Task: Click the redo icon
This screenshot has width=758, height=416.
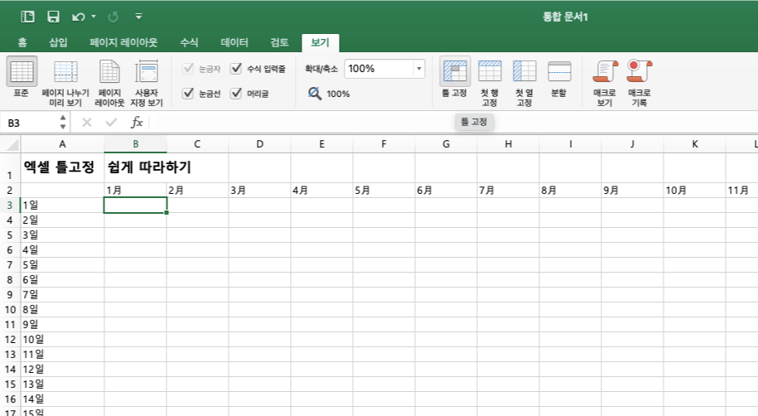Action: 113,17
